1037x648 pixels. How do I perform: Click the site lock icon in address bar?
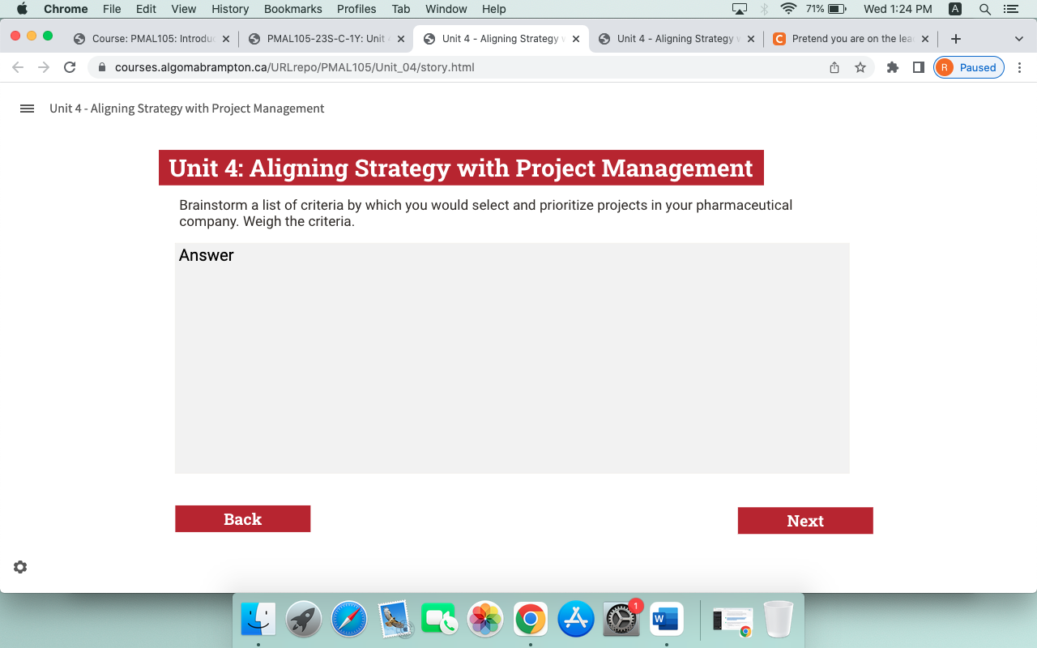(102, 67)
